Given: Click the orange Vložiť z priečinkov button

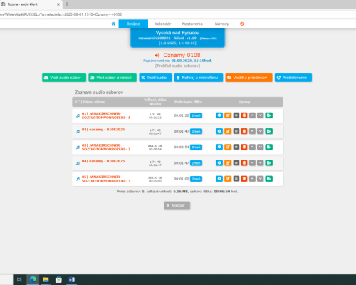Looking at the screenshot, I should 248,78.
